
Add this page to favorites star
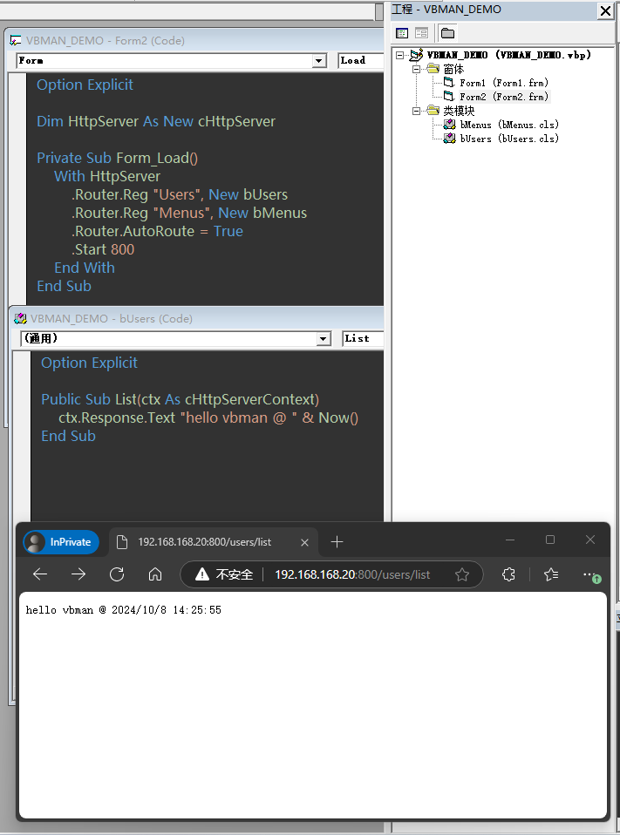click(462, 574)
